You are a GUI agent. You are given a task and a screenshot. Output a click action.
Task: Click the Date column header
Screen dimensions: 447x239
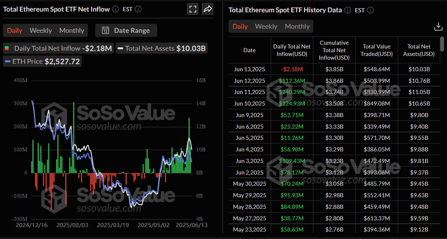(x=249, y=50)
